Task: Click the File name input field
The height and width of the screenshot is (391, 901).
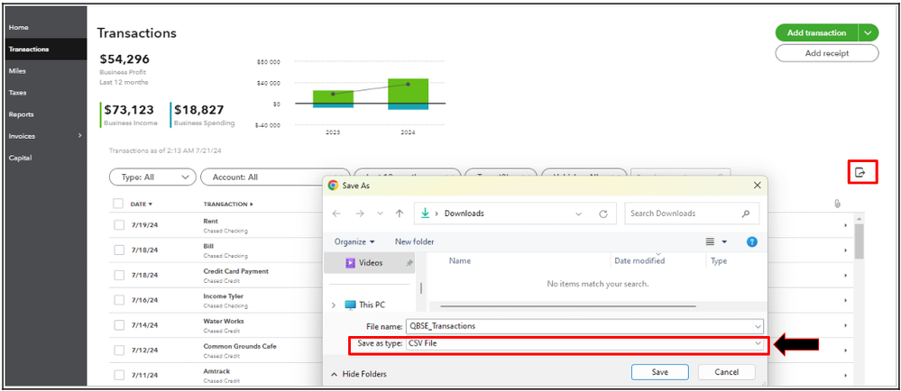Action: 585,326
